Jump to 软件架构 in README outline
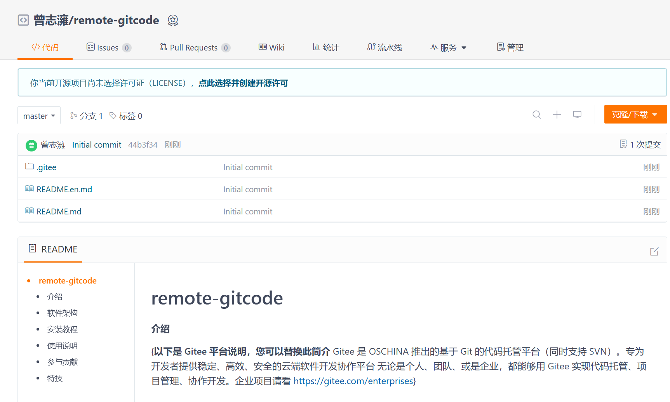 63,313
